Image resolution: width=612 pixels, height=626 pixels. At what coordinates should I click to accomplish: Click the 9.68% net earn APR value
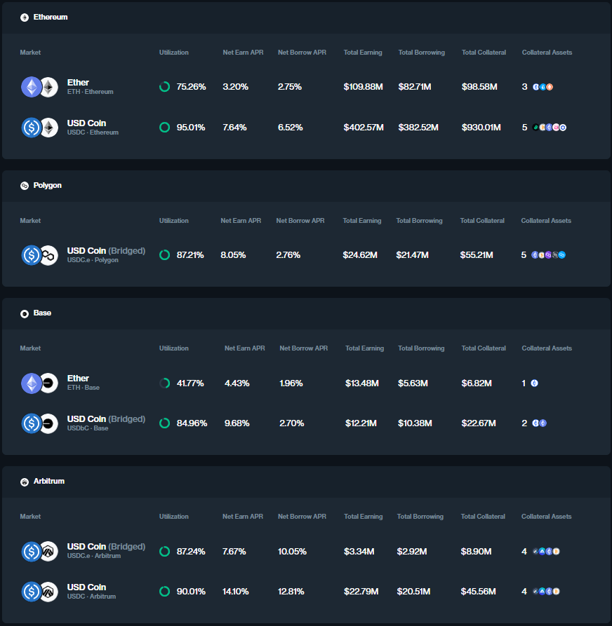coord(237,423)
